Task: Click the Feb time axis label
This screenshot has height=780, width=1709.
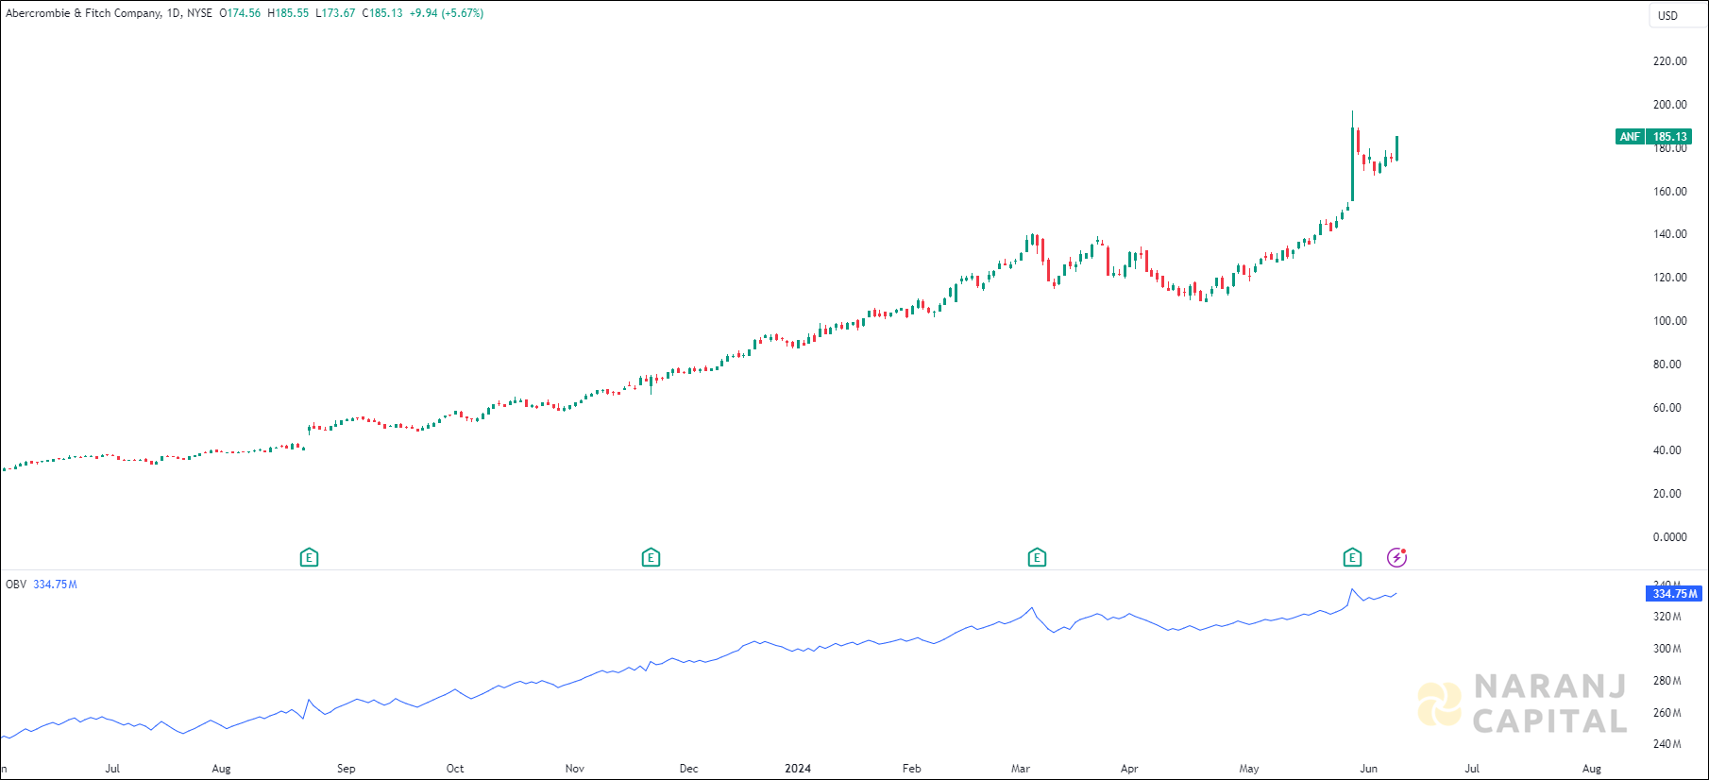Action: (x=911, y=769)
